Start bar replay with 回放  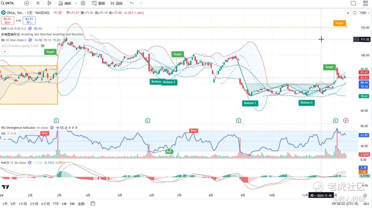pos(116,3)
